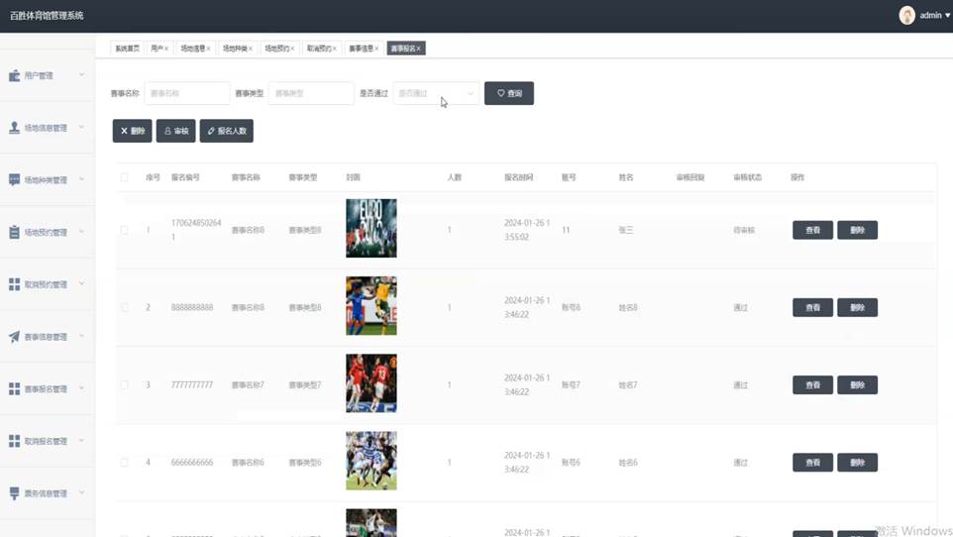Click 删除 for row 3 (7777777777)

[x=857, y=385]
